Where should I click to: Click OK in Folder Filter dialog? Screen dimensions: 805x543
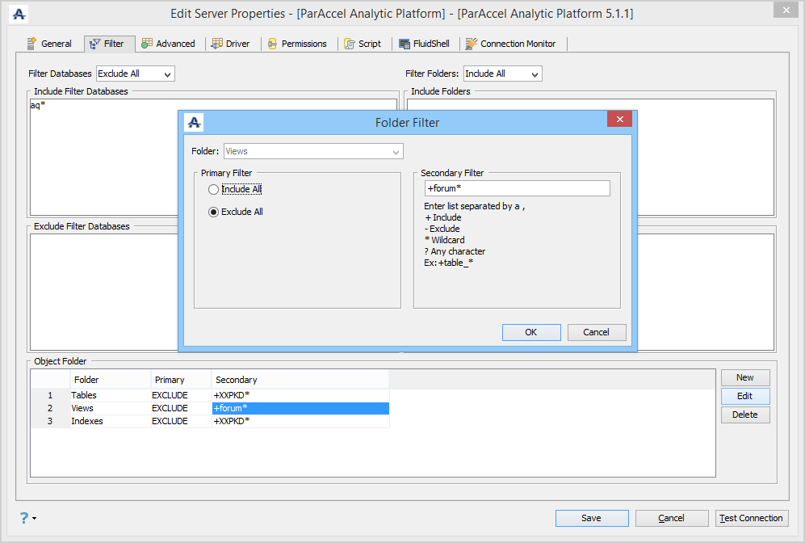(531, 332)
